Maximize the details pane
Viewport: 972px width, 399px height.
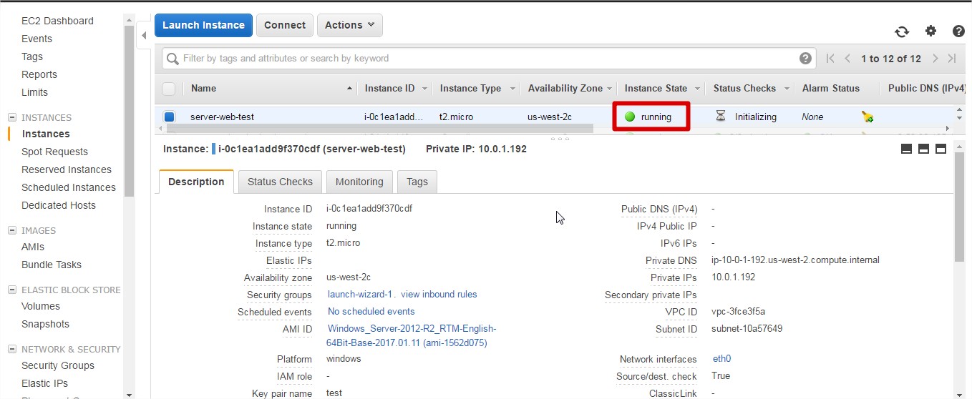[x=941, y=149]
